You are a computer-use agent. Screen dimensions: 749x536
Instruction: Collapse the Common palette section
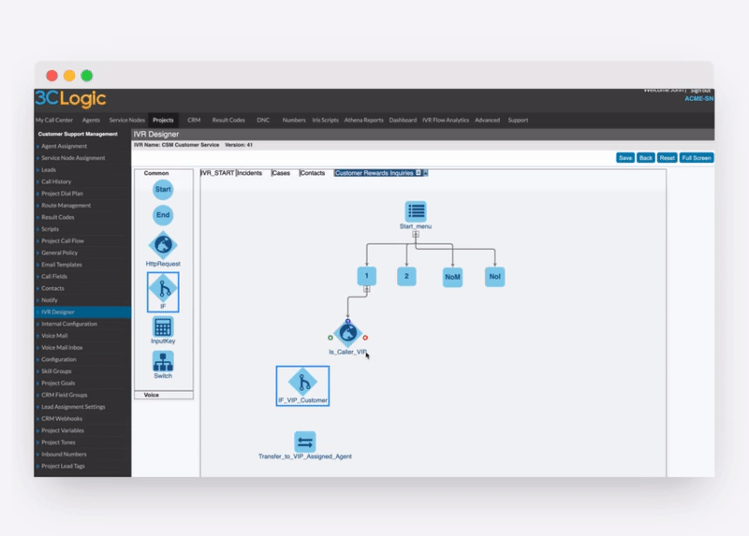point(156,173)
